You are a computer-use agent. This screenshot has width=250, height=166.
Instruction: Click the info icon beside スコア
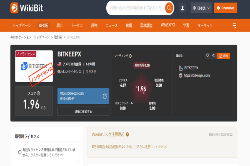[38, 93]
